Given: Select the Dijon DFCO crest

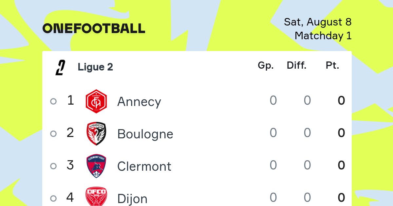Looking at the screenshot, I should [96, 196].
